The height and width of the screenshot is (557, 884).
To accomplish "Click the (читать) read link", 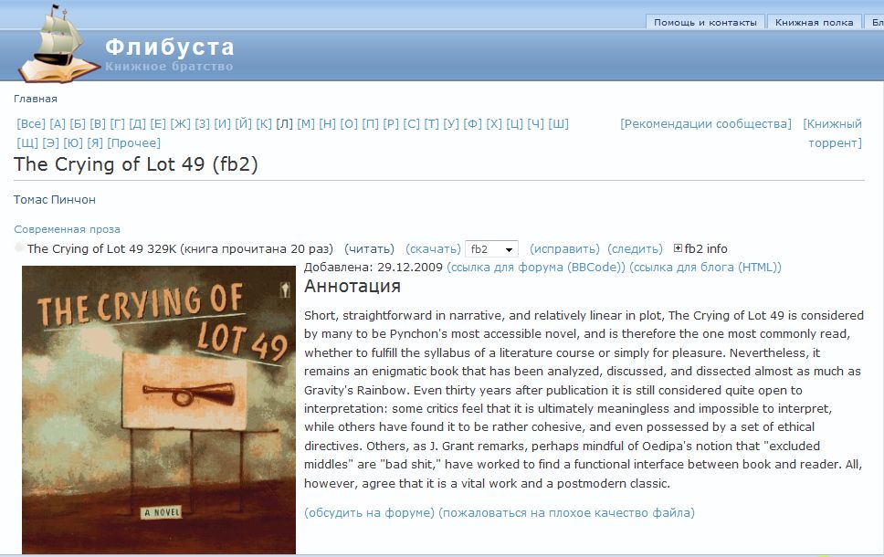I will point(369,248).
